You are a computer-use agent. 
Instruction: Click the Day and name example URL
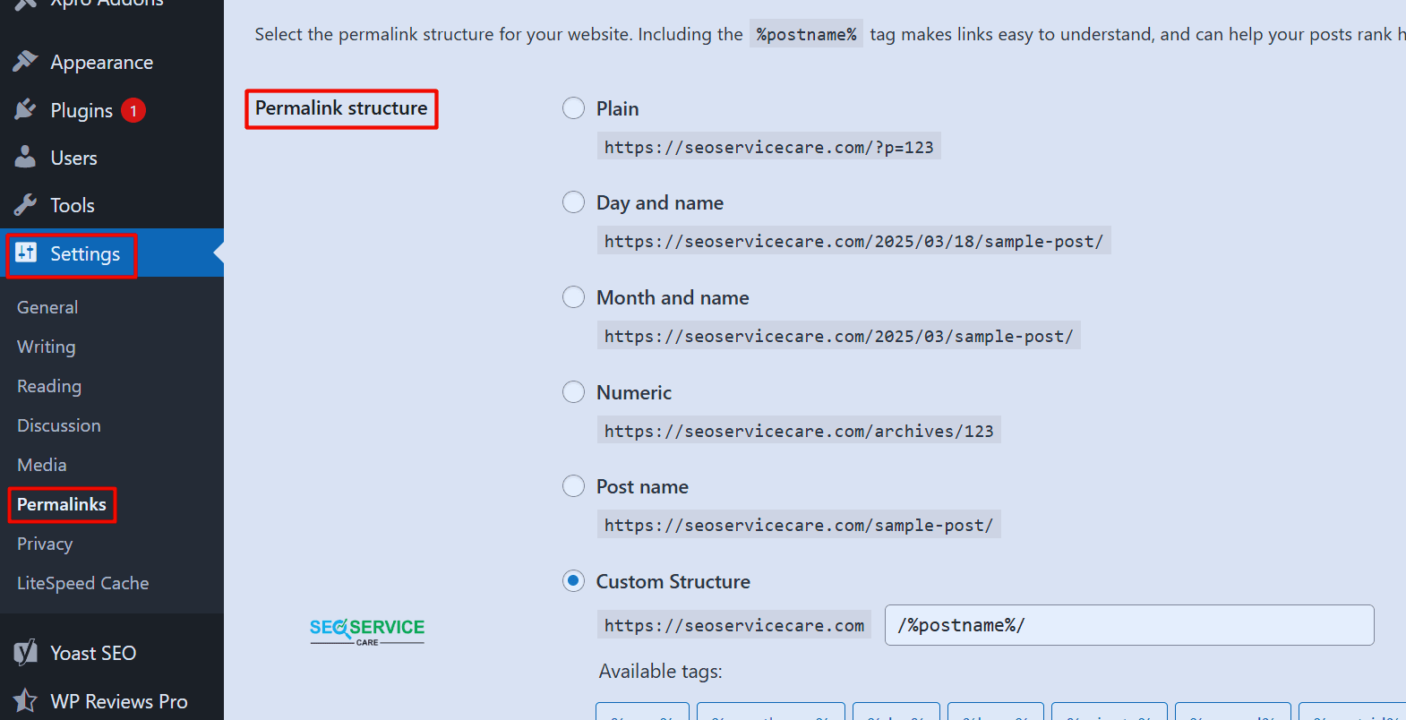click(854, 241)
